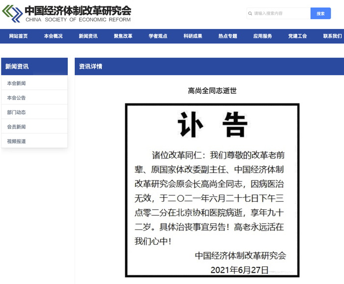Click the blue 搜索 search button

click(x=320, y=13)
